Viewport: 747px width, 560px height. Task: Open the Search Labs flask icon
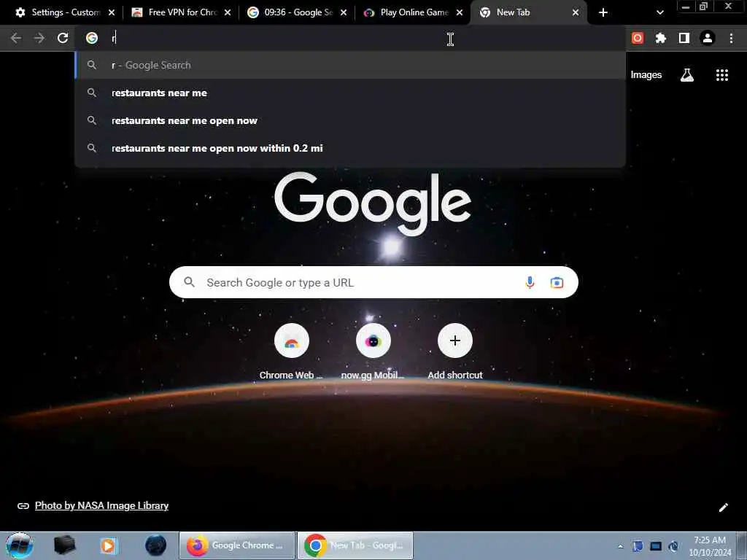pos(687,75)
